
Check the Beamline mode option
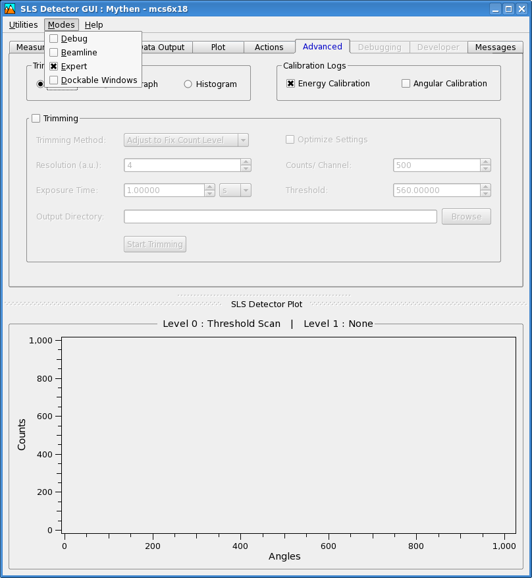54,53
